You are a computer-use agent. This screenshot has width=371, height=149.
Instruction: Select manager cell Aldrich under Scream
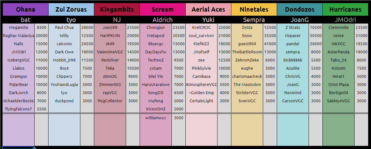(x=163, y=20)
